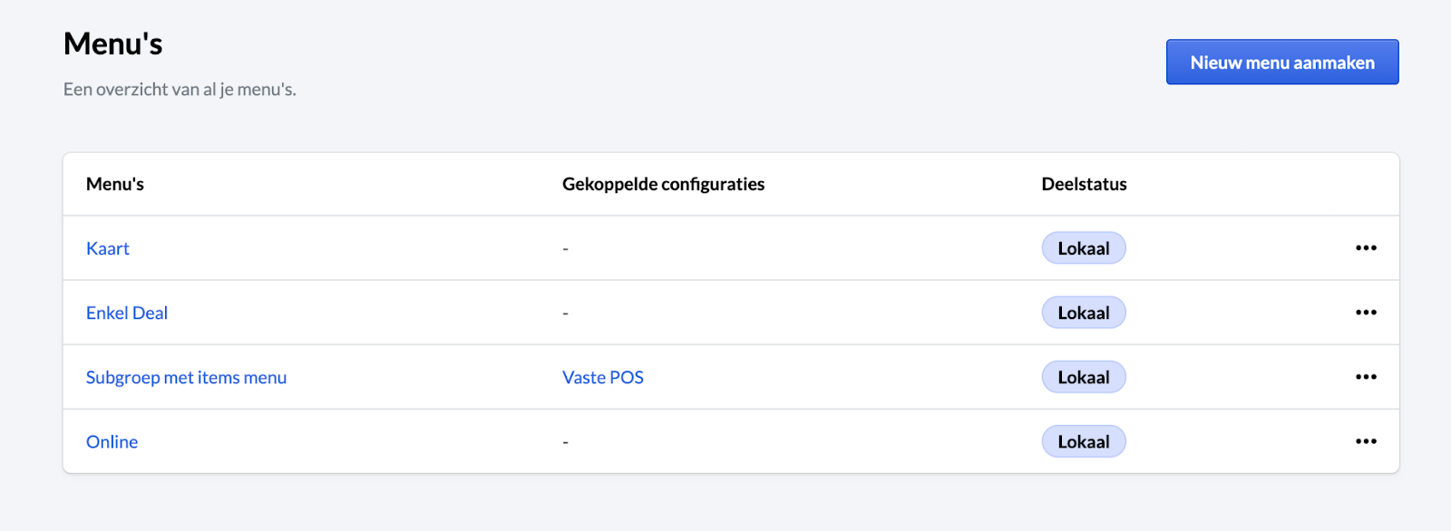The image size is (1451, 531).
Task: Select the Lokaal badge for Subgroep met items
Action: (x=1083, y=377)
